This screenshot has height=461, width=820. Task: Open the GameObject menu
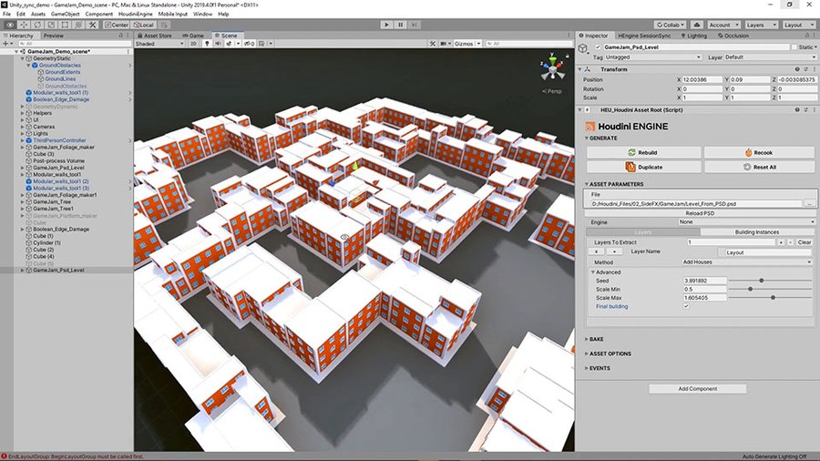[66, 14]
